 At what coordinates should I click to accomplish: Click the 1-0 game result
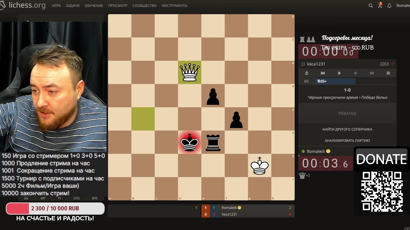tap(347, 90)
